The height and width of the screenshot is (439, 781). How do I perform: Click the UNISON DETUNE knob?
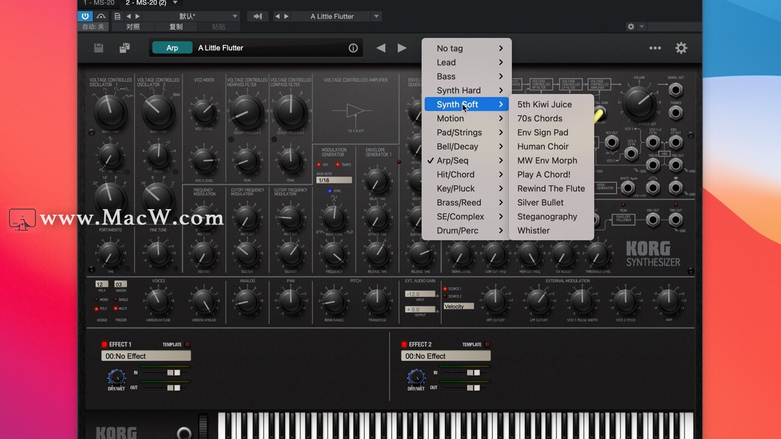click(158, 301)
